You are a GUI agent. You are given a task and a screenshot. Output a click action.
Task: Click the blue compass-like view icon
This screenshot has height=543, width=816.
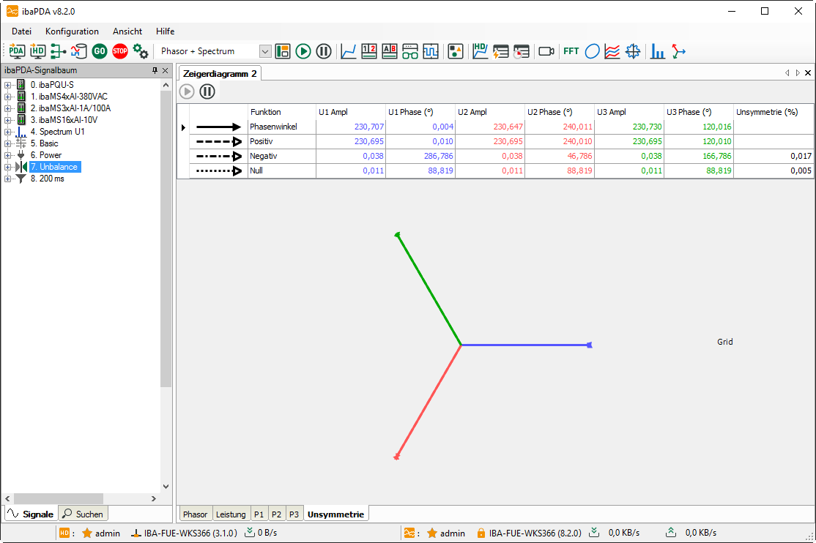[633, 51]
